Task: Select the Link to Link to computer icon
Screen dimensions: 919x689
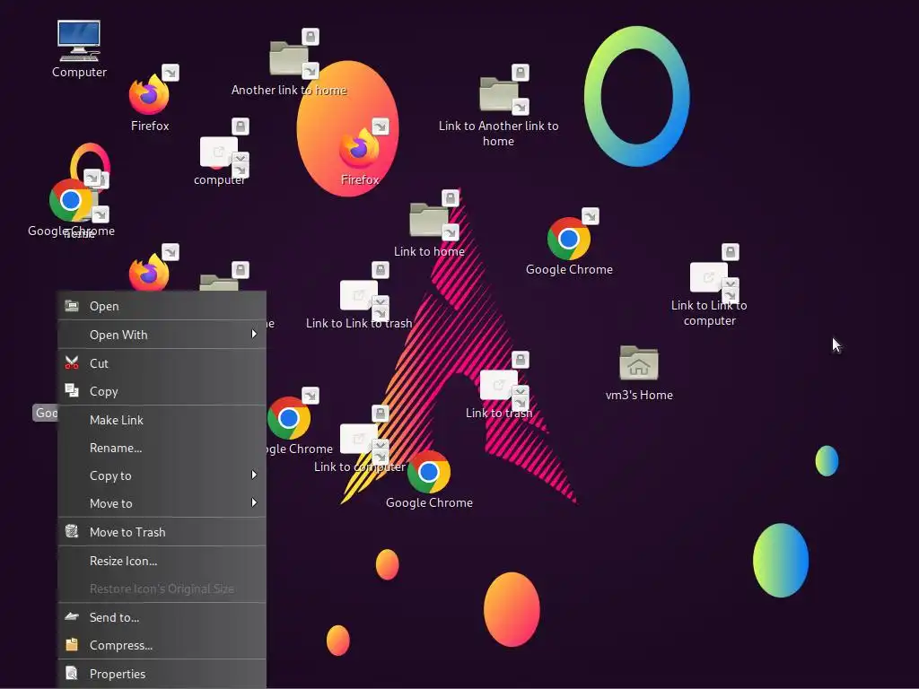Action: pos(709,278)
